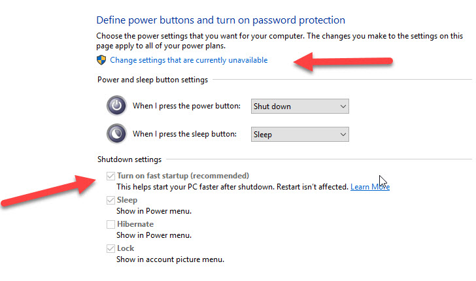Open the power button action dropdown
This screenshot has height=281, width=476.
(x=300, y=107)
